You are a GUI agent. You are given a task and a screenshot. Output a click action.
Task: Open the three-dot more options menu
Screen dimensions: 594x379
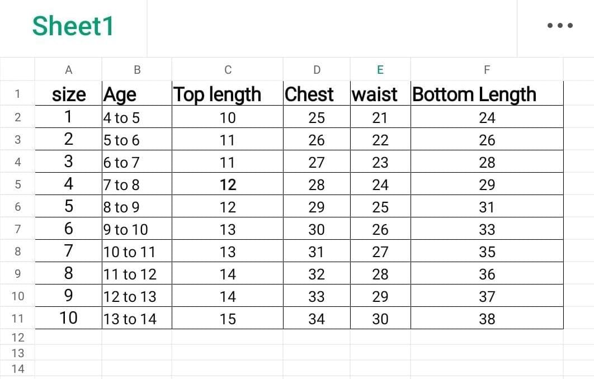click(x=560, y=26)
